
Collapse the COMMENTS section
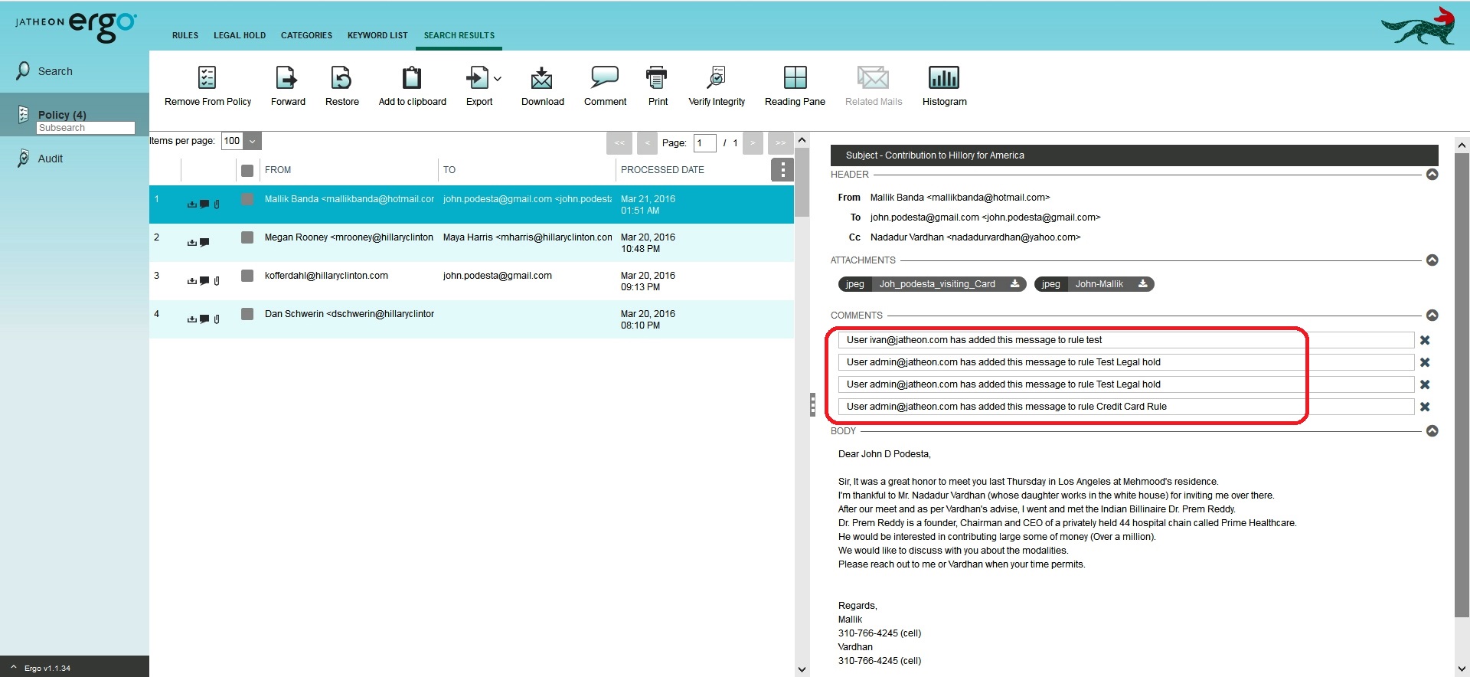(x=1432, y=316)
